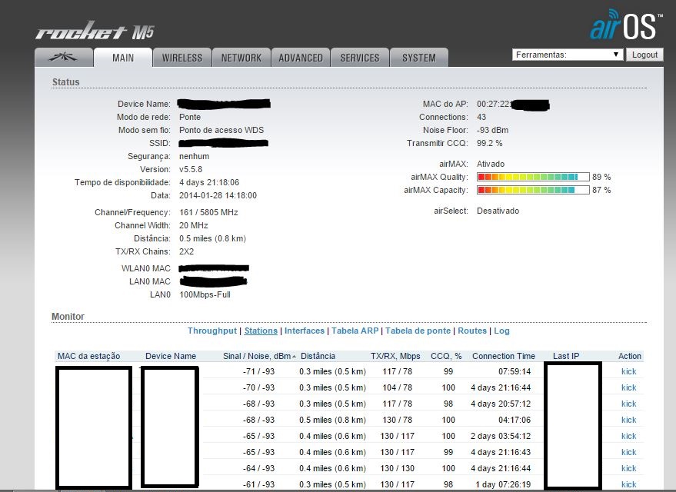The image size is (676, 492).
Task: Open the Tabela ARP link
Action: 355,331
